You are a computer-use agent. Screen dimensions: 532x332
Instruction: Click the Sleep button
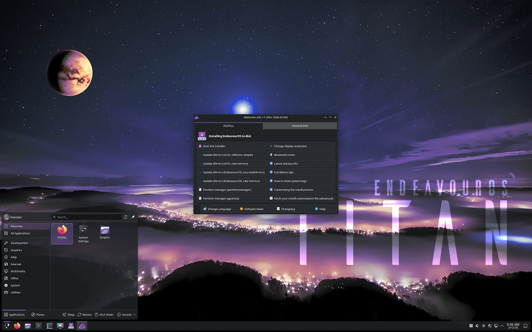click(x=68, y=315)
